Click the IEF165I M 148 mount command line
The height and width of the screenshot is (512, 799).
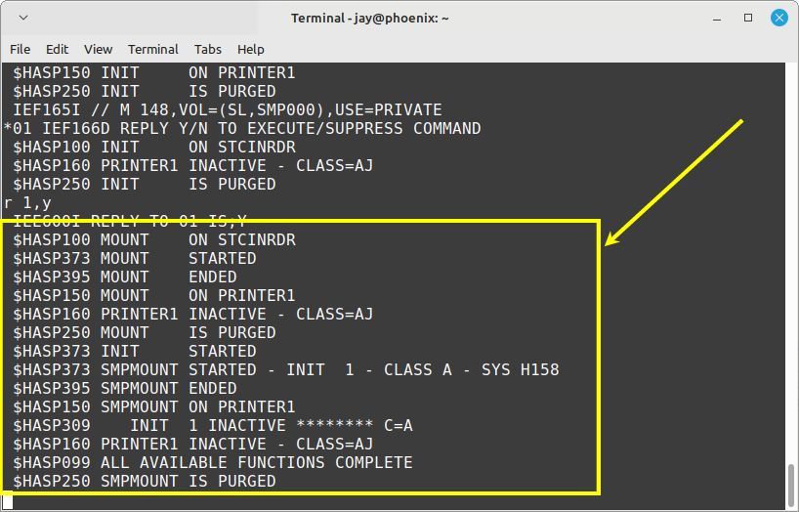[x=228, y=110]
